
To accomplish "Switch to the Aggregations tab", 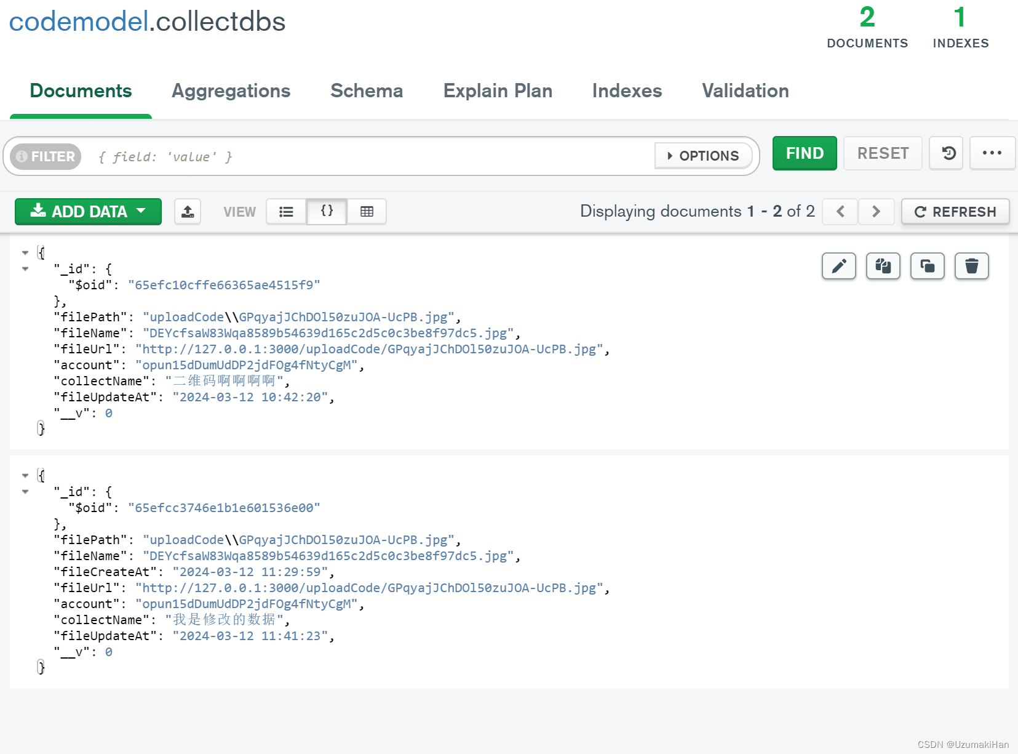I will tap(231, 91).
